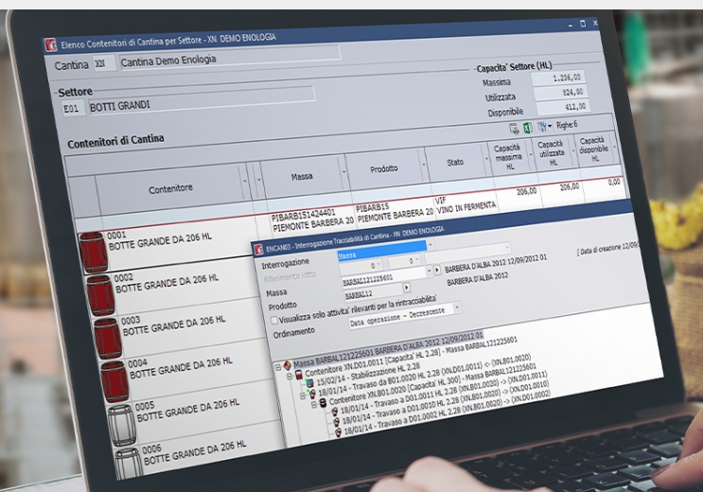Screen dimensions: 703x492
Task: Select row text 0001 BOTTE GRANDE DA 206 HL
Action: coord(159,240)
